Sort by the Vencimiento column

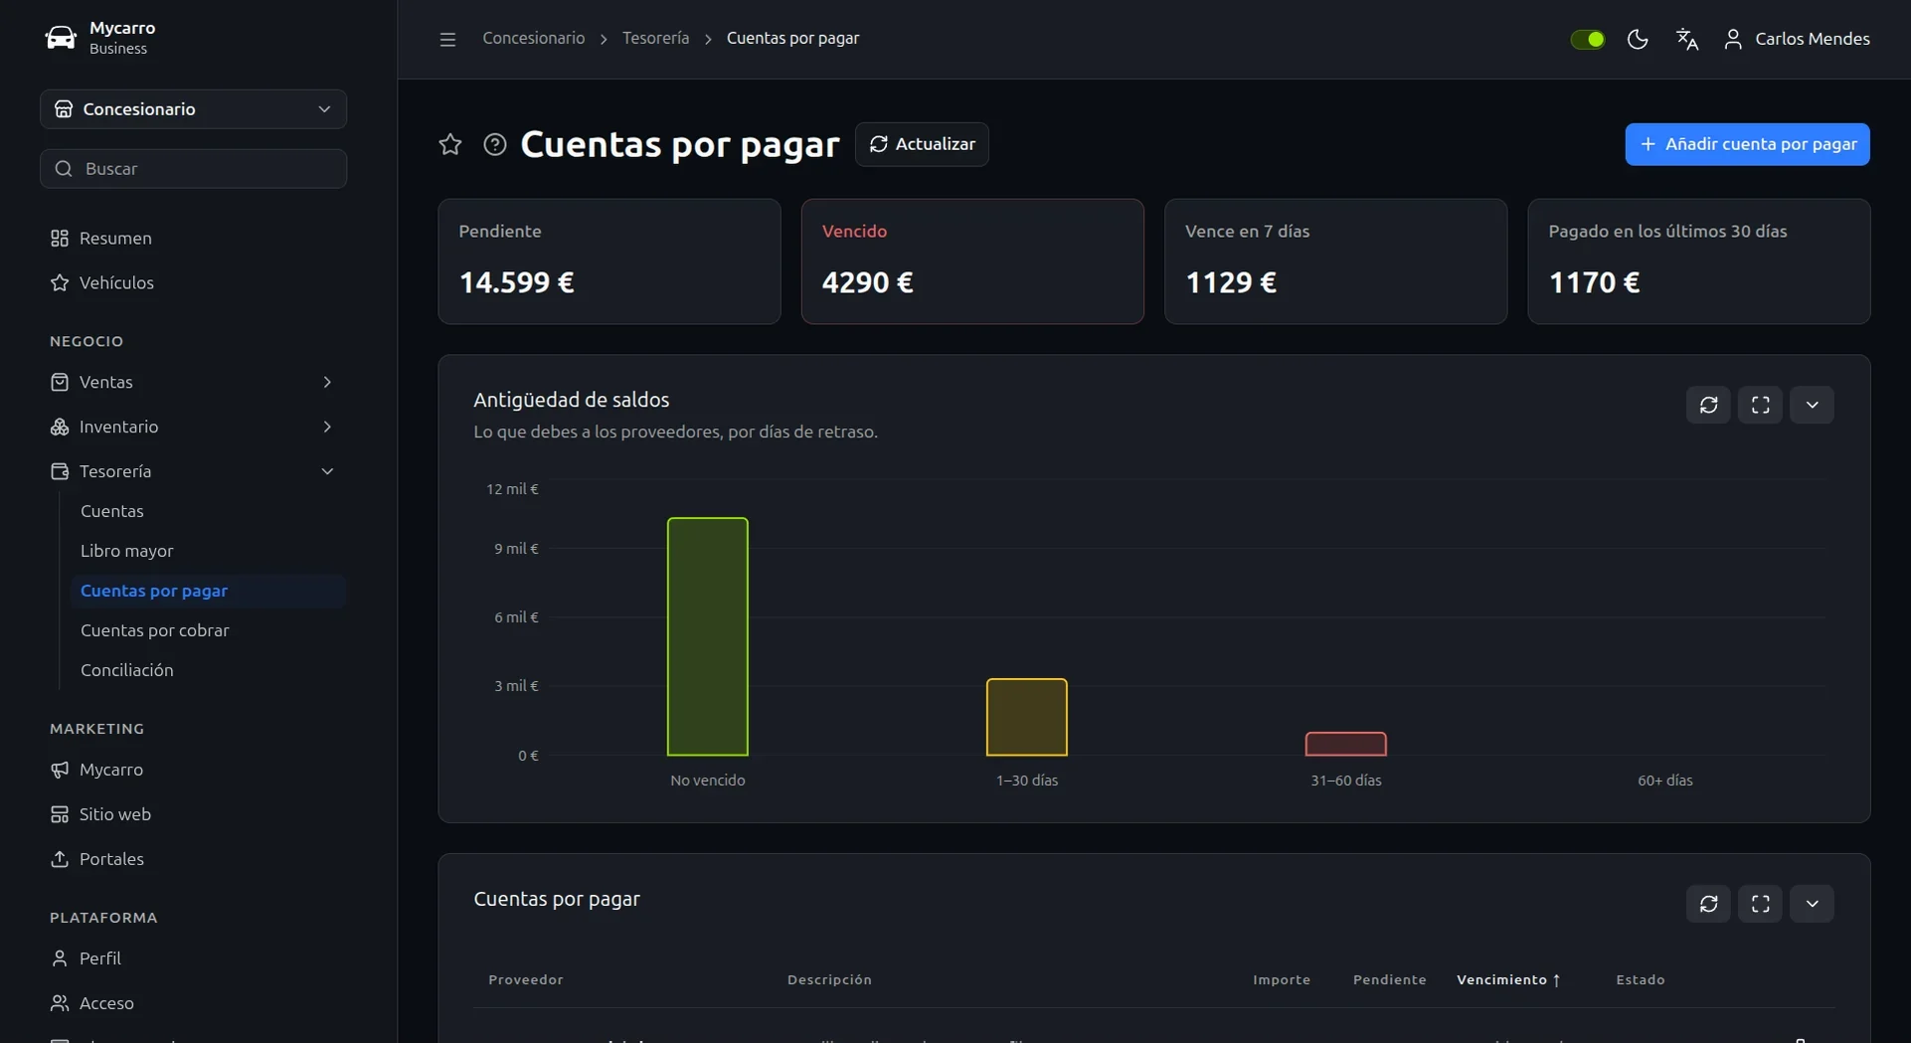click(1508, 980)
